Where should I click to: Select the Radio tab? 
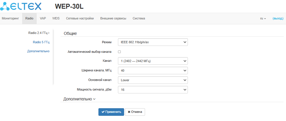tap(29, 19)
